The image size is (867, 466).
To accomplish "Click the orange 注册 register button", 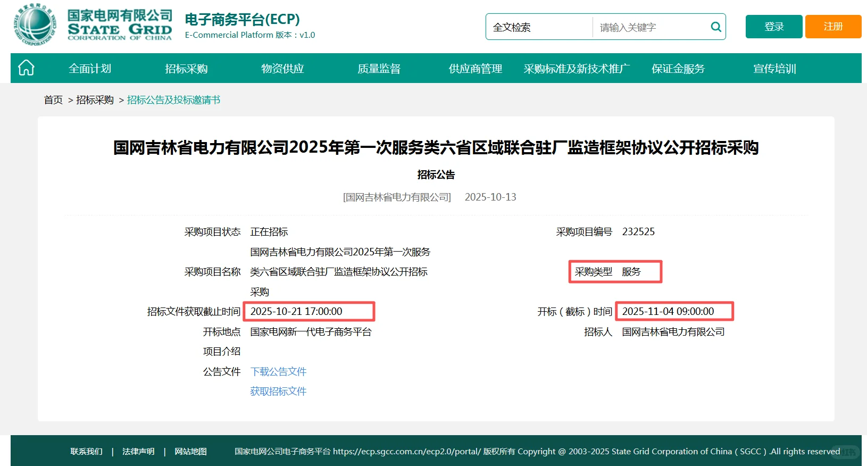I will click(x=833, y=27).
